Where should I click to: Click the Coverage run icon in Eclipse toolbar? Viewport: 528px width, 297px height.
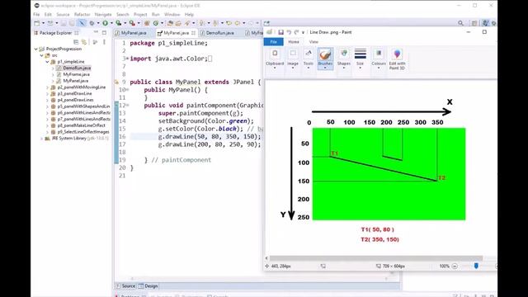119,23
